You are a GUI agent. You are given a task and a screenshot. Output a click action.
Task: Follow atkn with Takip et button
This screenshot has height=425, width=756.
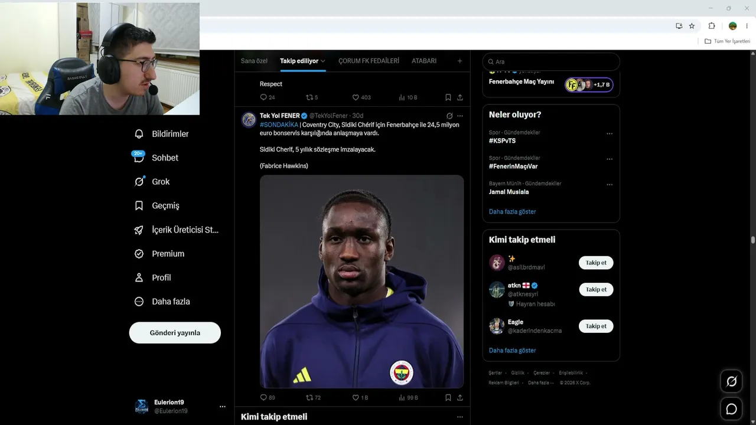coord(596,289)
